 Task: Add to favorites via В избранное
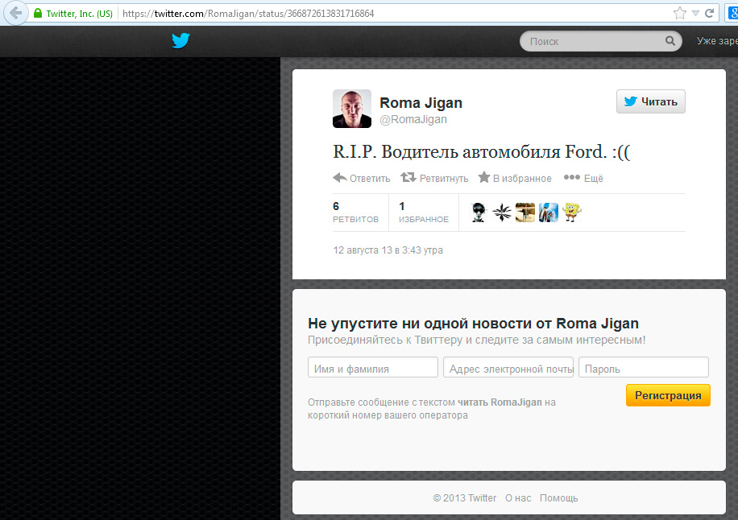tap(515, 178)
